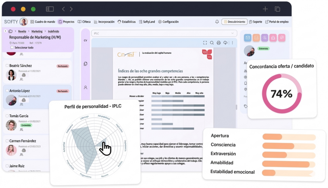Click the Descubrimiento button
Image resolution: width=328 pixels, height=188 pixels.
pos(234,22)
